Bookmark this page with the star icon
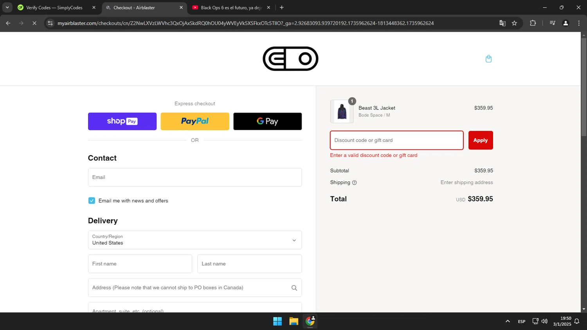Screen dimensions: 587x330 tap(514, 23)
